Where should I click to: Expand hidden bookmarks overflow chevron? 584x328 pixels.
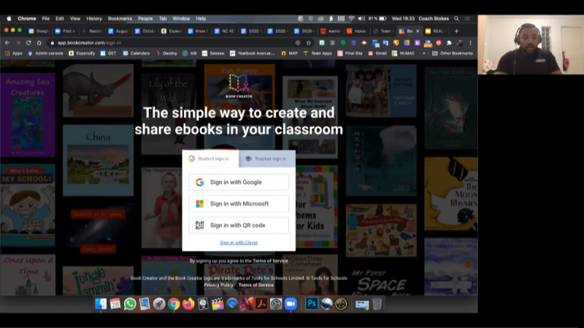tap(424, 53)
